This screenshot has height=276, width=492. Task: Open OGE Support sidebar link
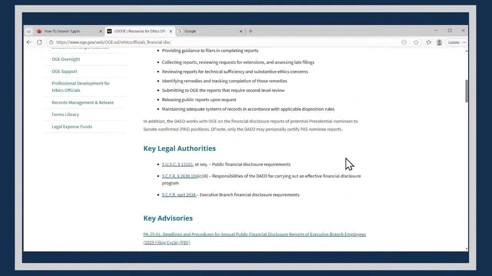[64, 71]
